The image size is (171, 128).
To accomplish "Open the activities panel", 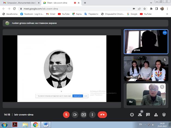I will 156,115.
